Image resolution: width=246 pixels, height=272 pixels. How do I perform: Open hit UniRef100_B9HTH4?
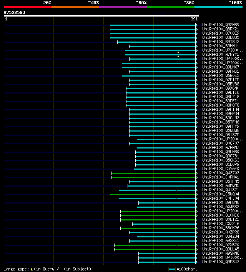(221, 110)
